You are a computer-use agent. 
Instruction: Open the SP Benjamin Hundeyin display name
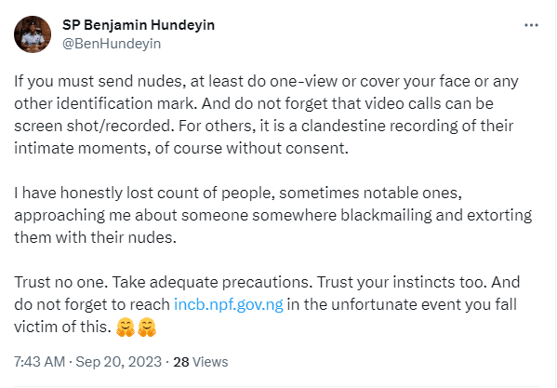tap(139, 25)
